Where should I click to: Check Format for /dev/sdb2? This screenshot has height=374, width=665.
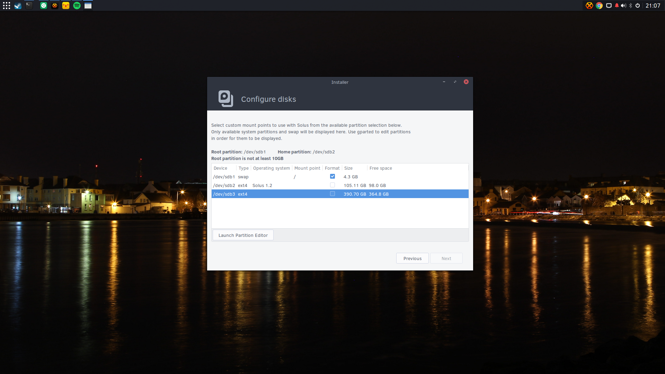pyautogui.click(x=332, y=185)
